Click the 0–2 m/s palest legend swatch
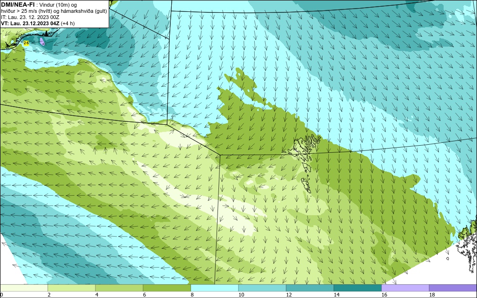 24,288
